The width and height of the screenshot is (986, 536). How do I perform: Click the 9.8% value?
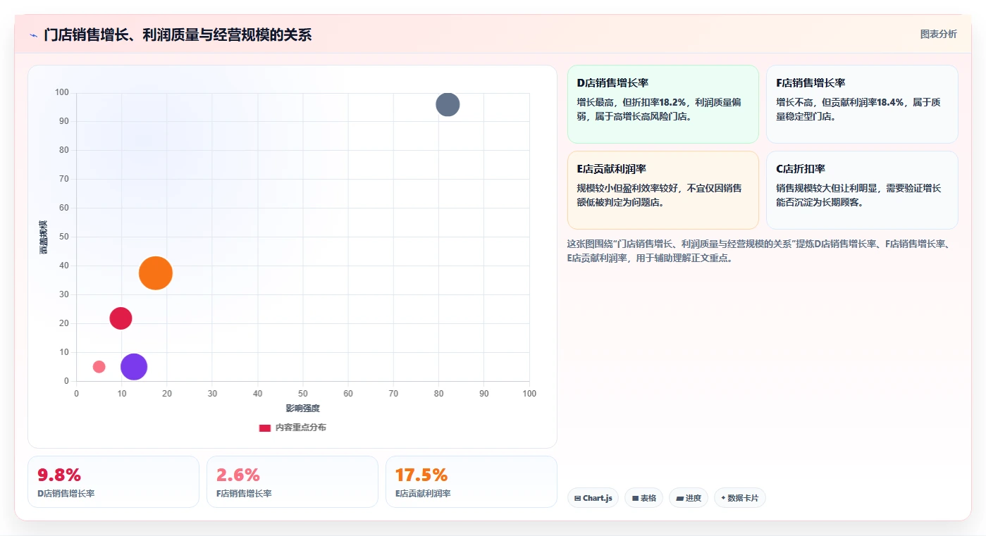click(59, 475)
